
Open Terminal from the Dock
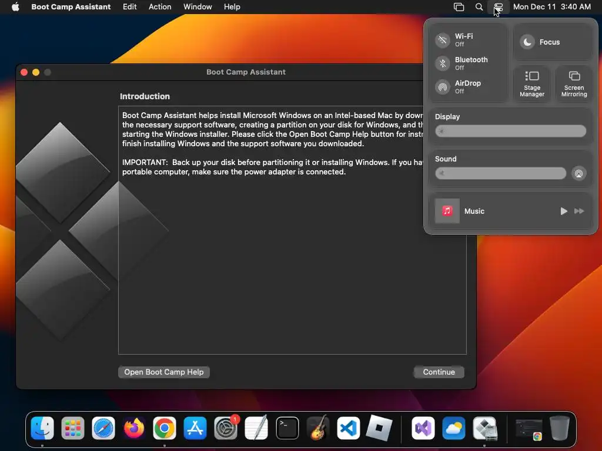tap(287, 428)
